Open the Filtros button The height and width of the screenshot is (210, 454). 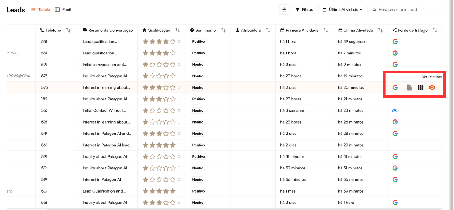point(304,9)
